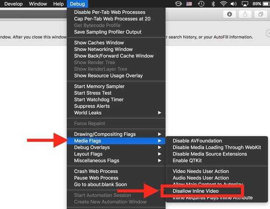
Task: Toggle Inline Requires Plays Inline Attribute
Action: (217, 198)
